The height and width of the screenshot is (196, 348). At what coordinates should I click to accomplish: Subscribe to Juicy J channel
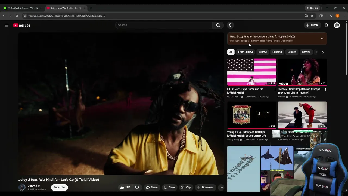click(59, 187)
